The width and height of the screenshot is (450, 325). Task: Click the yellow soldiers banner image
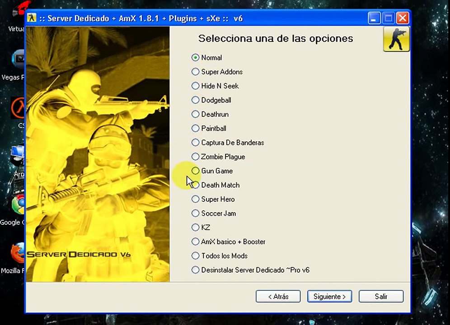click(x=98, y=154)
